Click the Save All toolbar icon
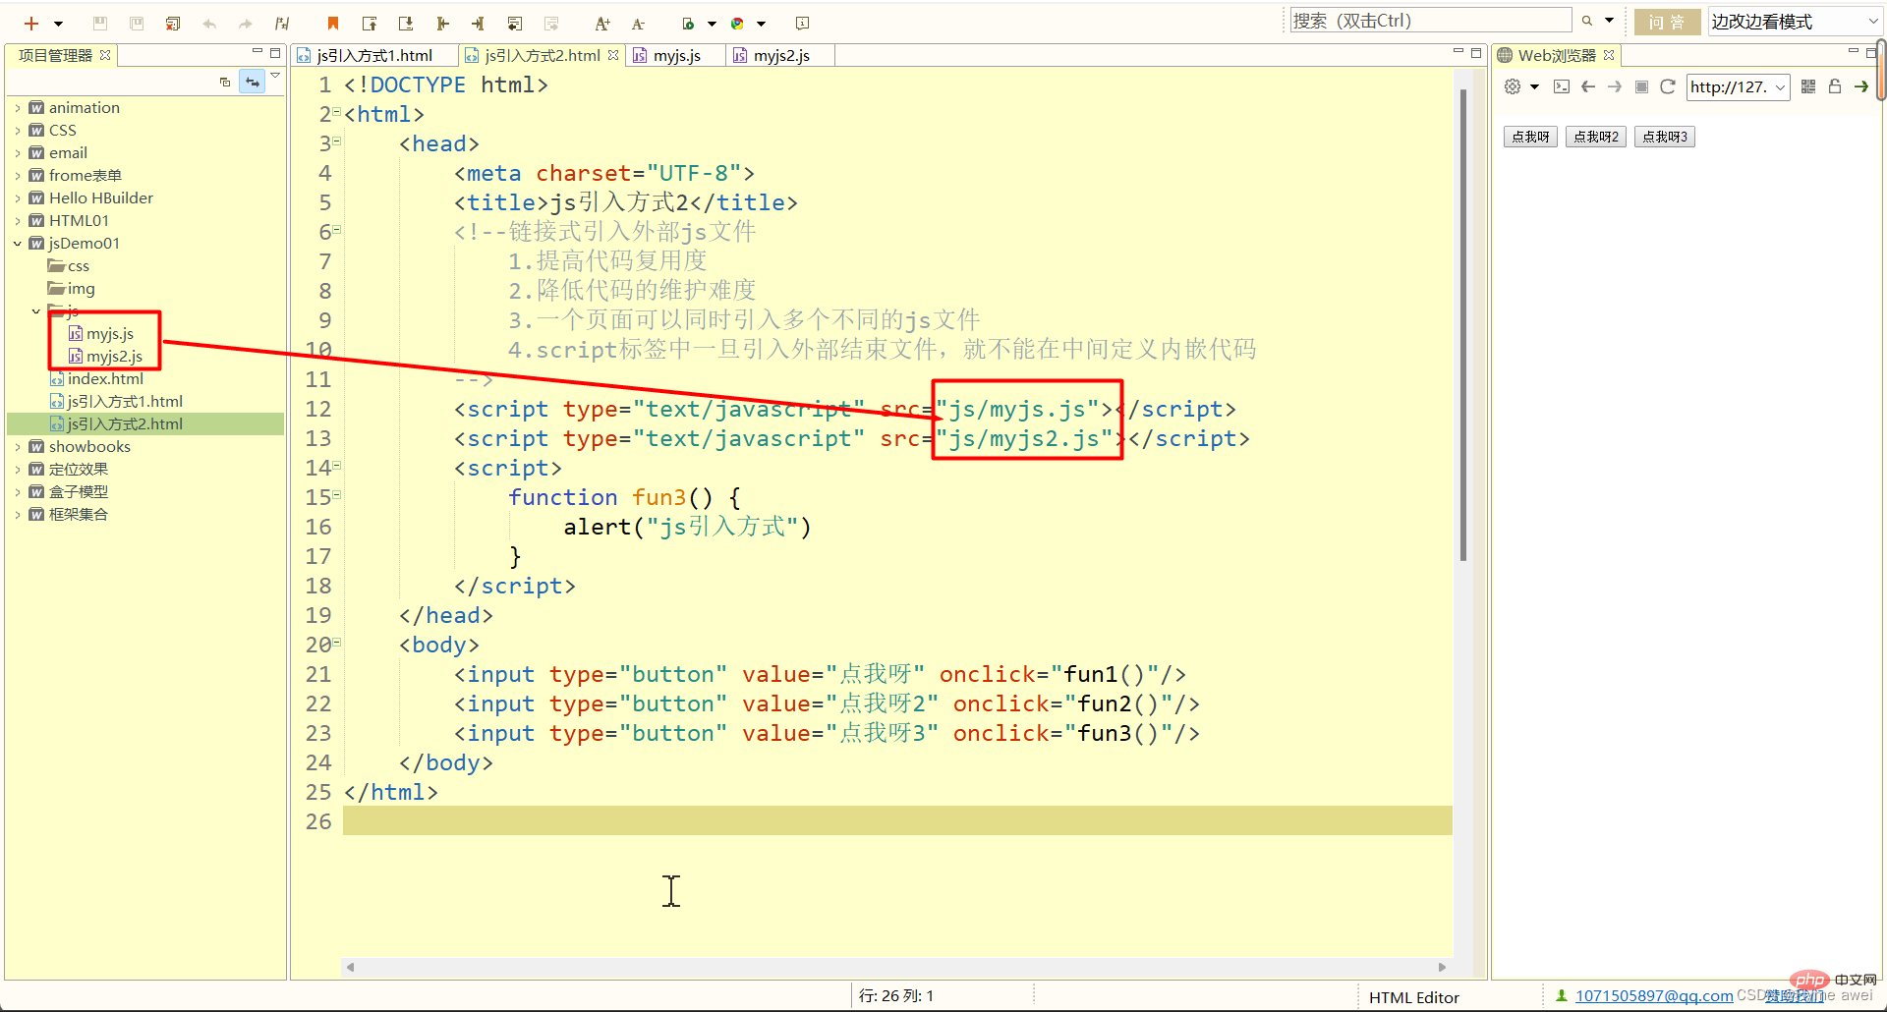 [x=137, y=24]
